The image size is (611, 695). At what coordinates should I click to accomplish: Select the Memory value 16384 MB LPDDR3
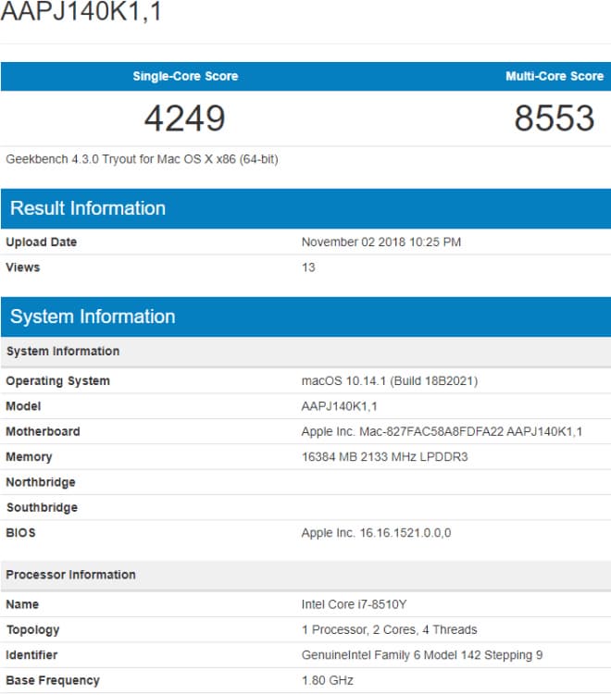(x=384, y=457)
